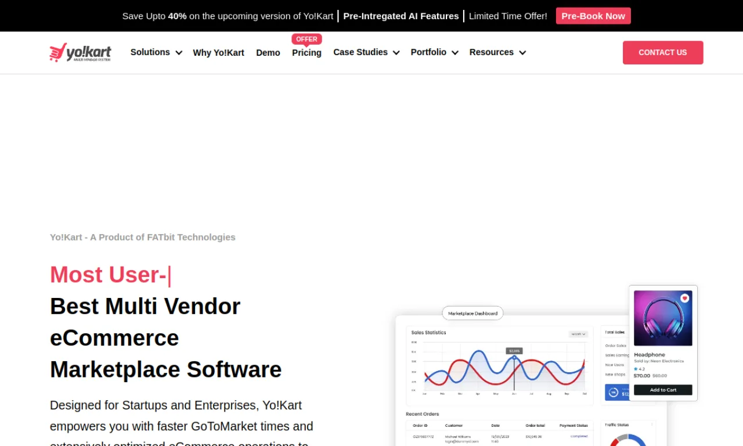
Task: Open the Pricing page
Action: click(306, 53)
